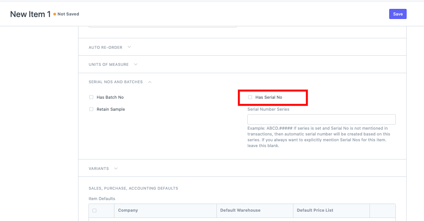The width and height of the screenshot is (424, 221).
Task: Click the orange Not Saved status dot
Action: coord(54,14)
